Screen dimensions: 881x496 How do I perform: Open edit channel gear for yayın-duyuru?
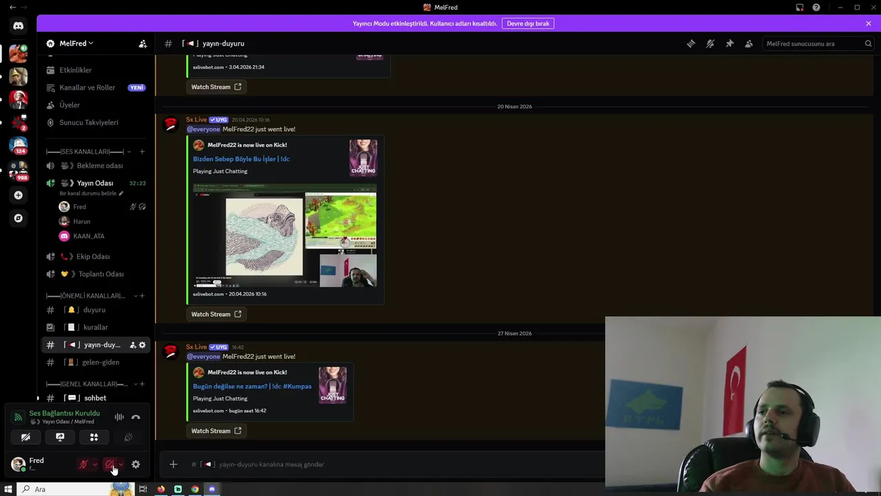point(142,345)
